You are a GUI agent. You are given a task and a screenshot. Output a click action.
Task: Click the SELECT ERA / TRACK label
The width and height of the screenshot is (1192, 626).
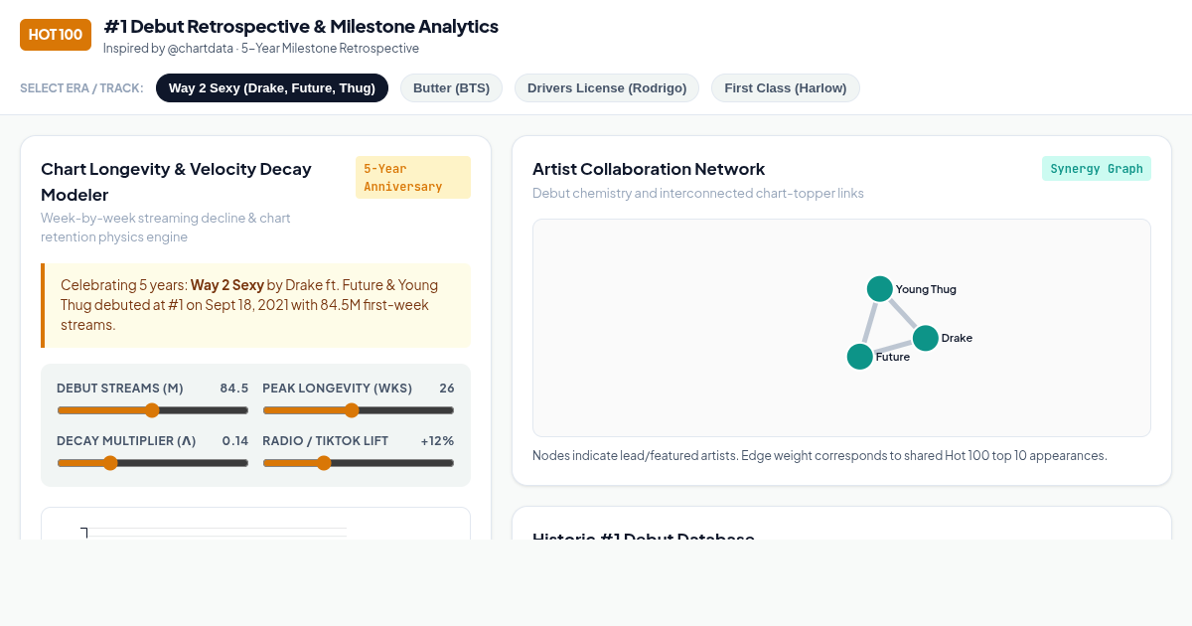[81, 88]
